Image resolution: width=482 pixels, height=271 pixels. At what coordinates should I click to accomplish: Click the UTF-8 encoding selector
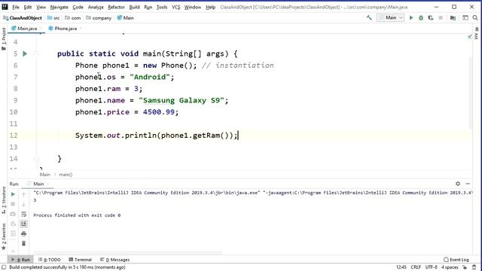point(431,267)
